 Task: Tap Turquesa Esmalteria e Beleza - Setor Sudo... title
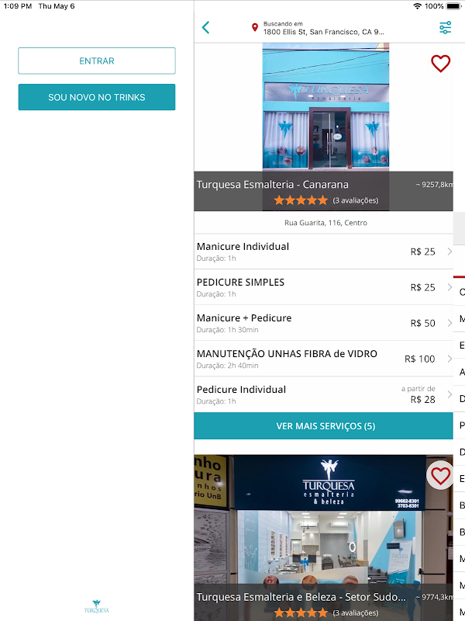pos(301,597)
